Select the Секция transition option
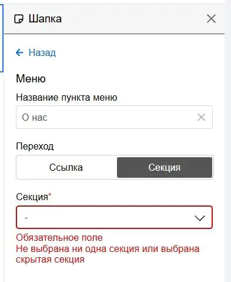Screen dimensions: 231x282 (x=165, y=167)
